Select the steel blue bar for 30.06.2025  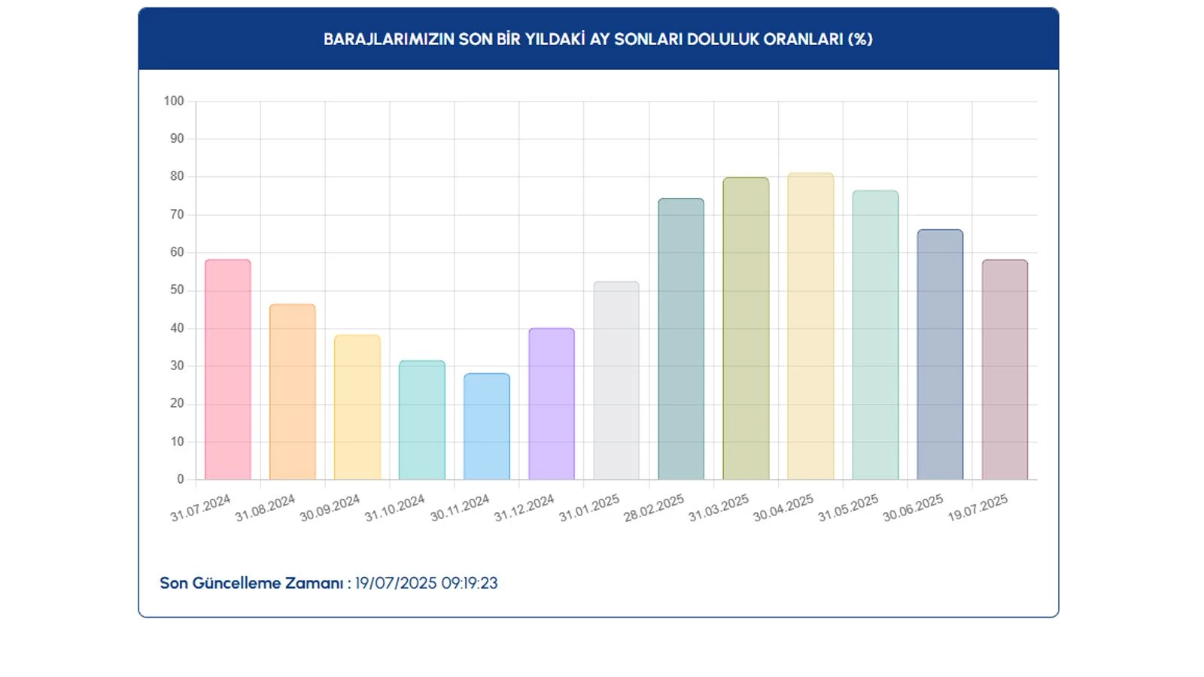tap(940, 354)
